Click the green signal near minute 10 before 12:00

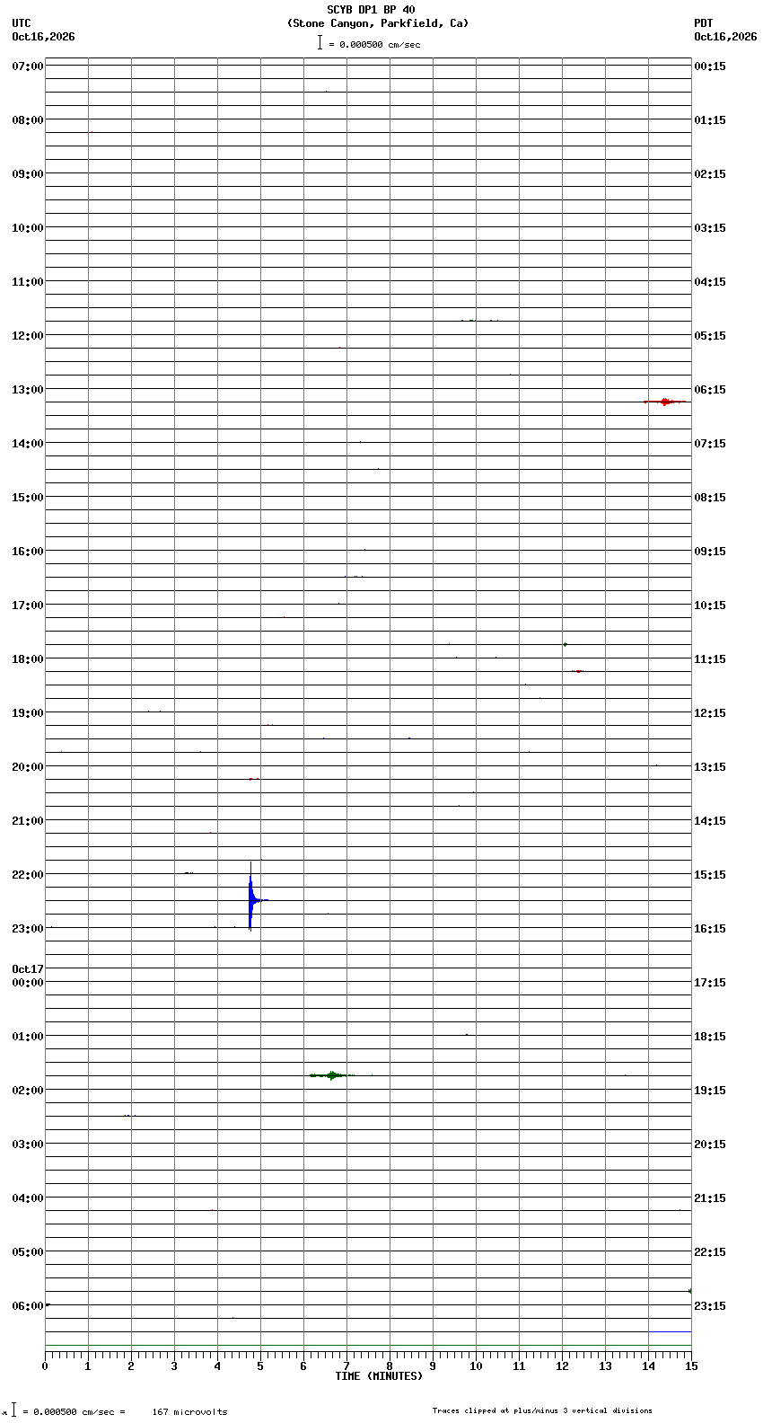click(x=479, y=320)
